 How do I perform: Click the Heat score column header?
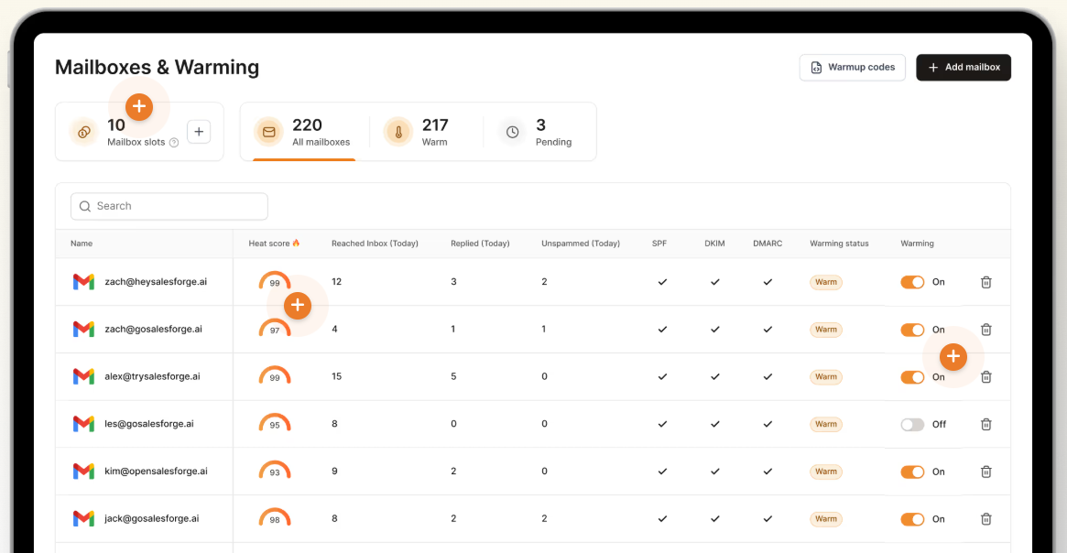click(x=274, y=244)
